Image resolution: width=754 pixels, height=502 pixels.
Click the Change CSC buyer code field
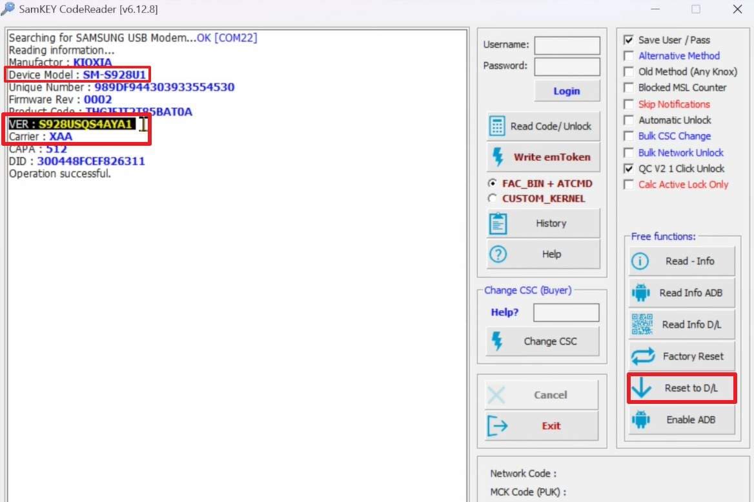566,312
